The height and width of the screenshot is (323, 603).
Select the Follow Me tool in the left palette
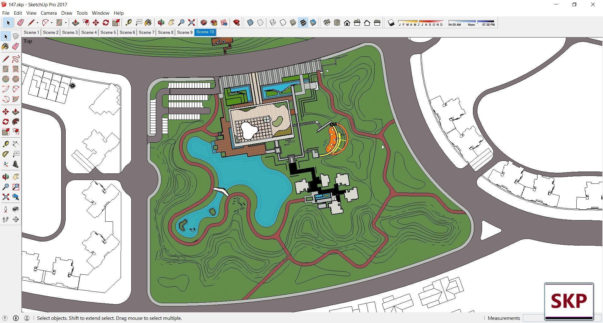coord(16,122)
